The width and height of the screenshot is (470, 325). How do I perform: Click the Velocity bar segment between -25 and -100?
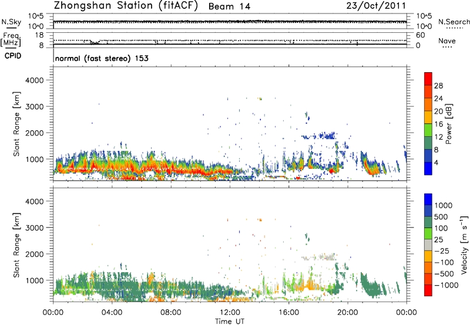(x=428, y=256)
